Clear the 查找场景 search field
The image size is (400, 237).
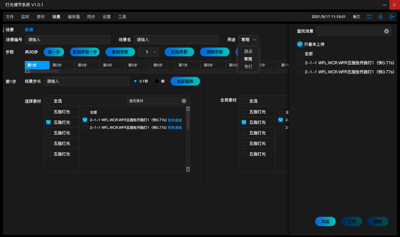(x=386, y=31)
